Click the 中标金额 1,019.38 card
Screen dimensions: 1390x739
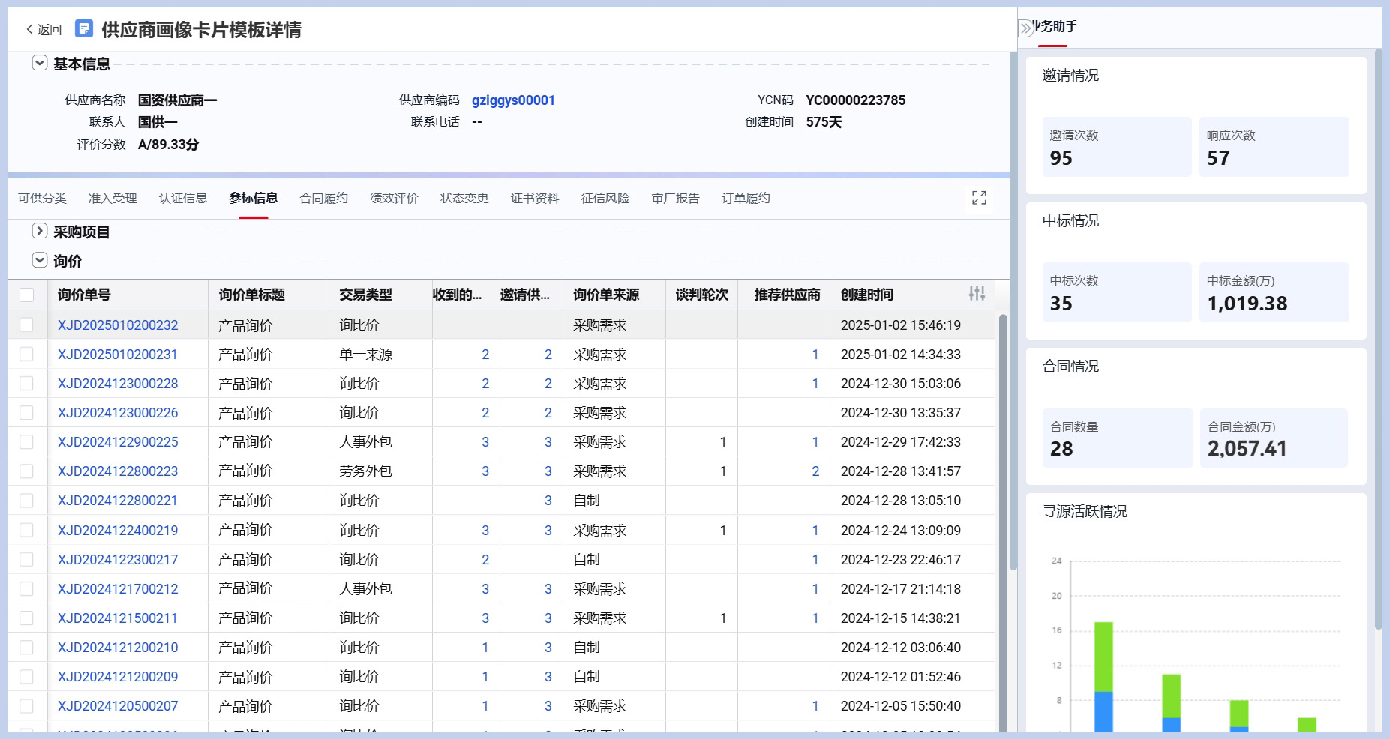(x=1273, y=292)
